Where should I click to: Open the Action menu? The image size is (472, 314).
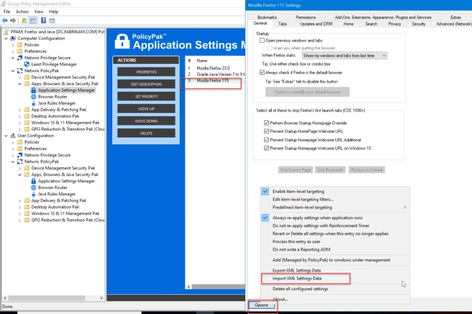coord(22,11)
